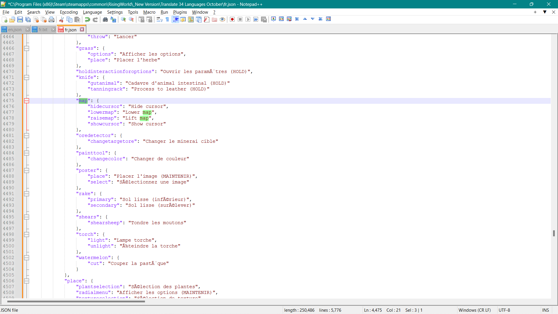Open Find with the binoculars icon
558x314 pixels.
[105, 19]
